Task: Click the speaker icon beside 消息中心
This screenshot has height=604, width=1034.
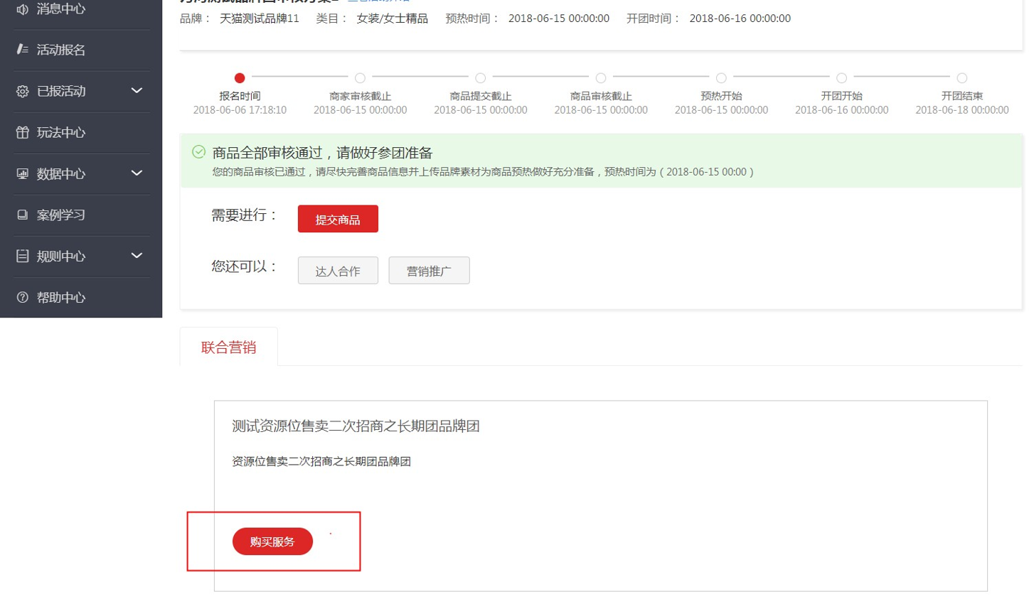Action: (22, 9)
